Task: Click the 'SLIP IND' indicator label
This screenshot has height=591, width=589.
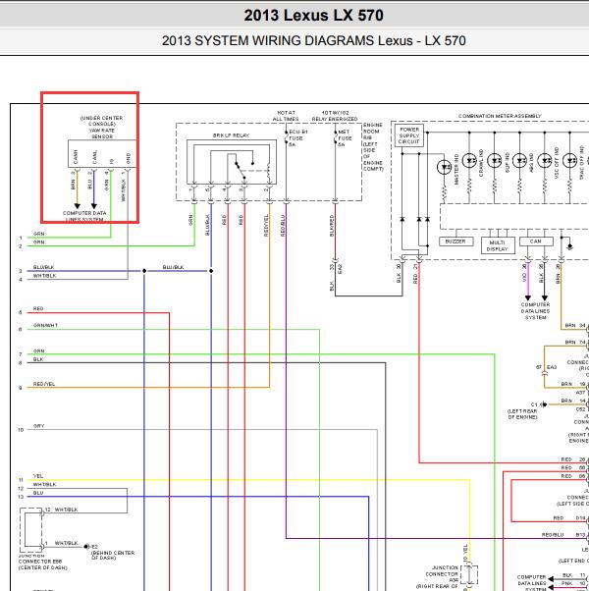Action: click(507, 163)
